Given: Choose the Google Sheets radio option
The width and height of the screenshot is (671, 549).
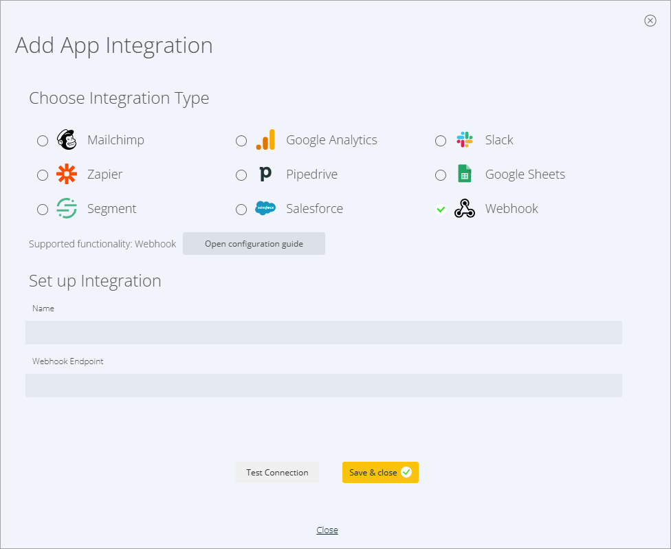Looking at the screenshot, I should pos(441,175).
